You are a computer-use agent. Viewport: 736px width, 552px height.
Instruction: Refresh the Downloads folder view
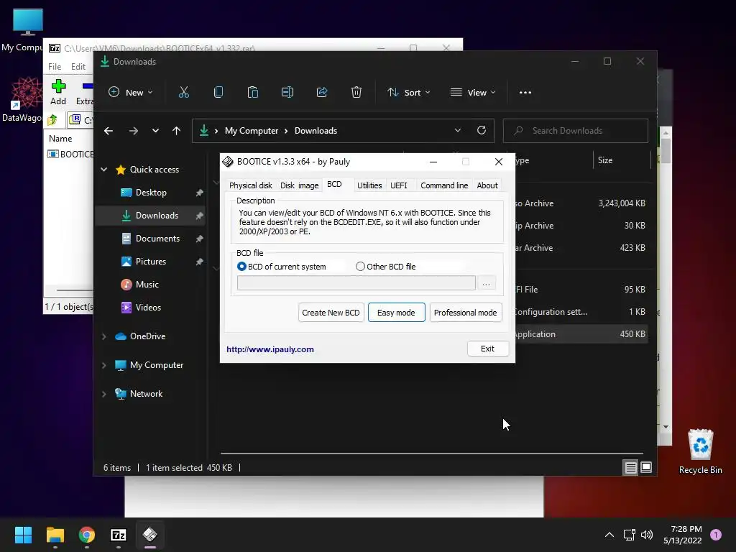481,131
